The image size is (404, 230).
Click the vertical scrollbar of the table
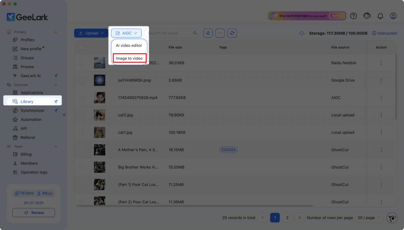tap(396, 86)
